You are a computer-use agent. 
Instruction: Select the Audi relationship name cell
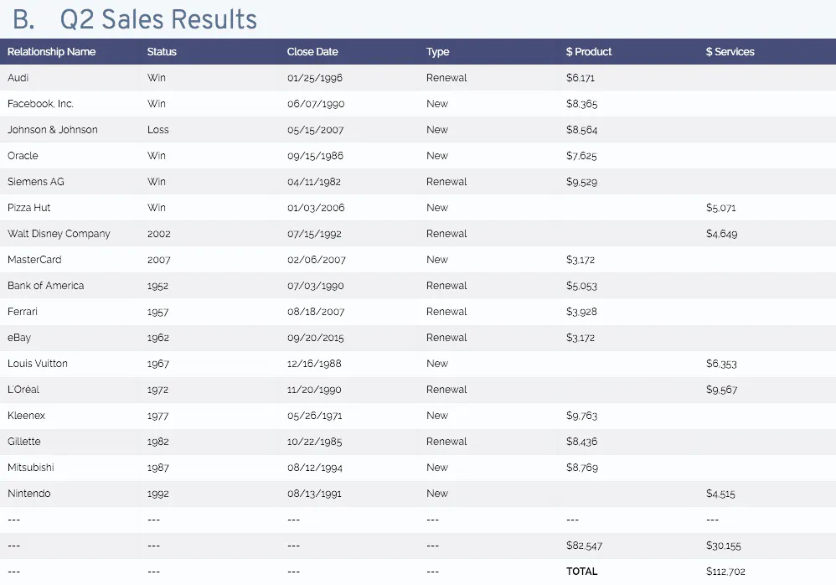18,78
